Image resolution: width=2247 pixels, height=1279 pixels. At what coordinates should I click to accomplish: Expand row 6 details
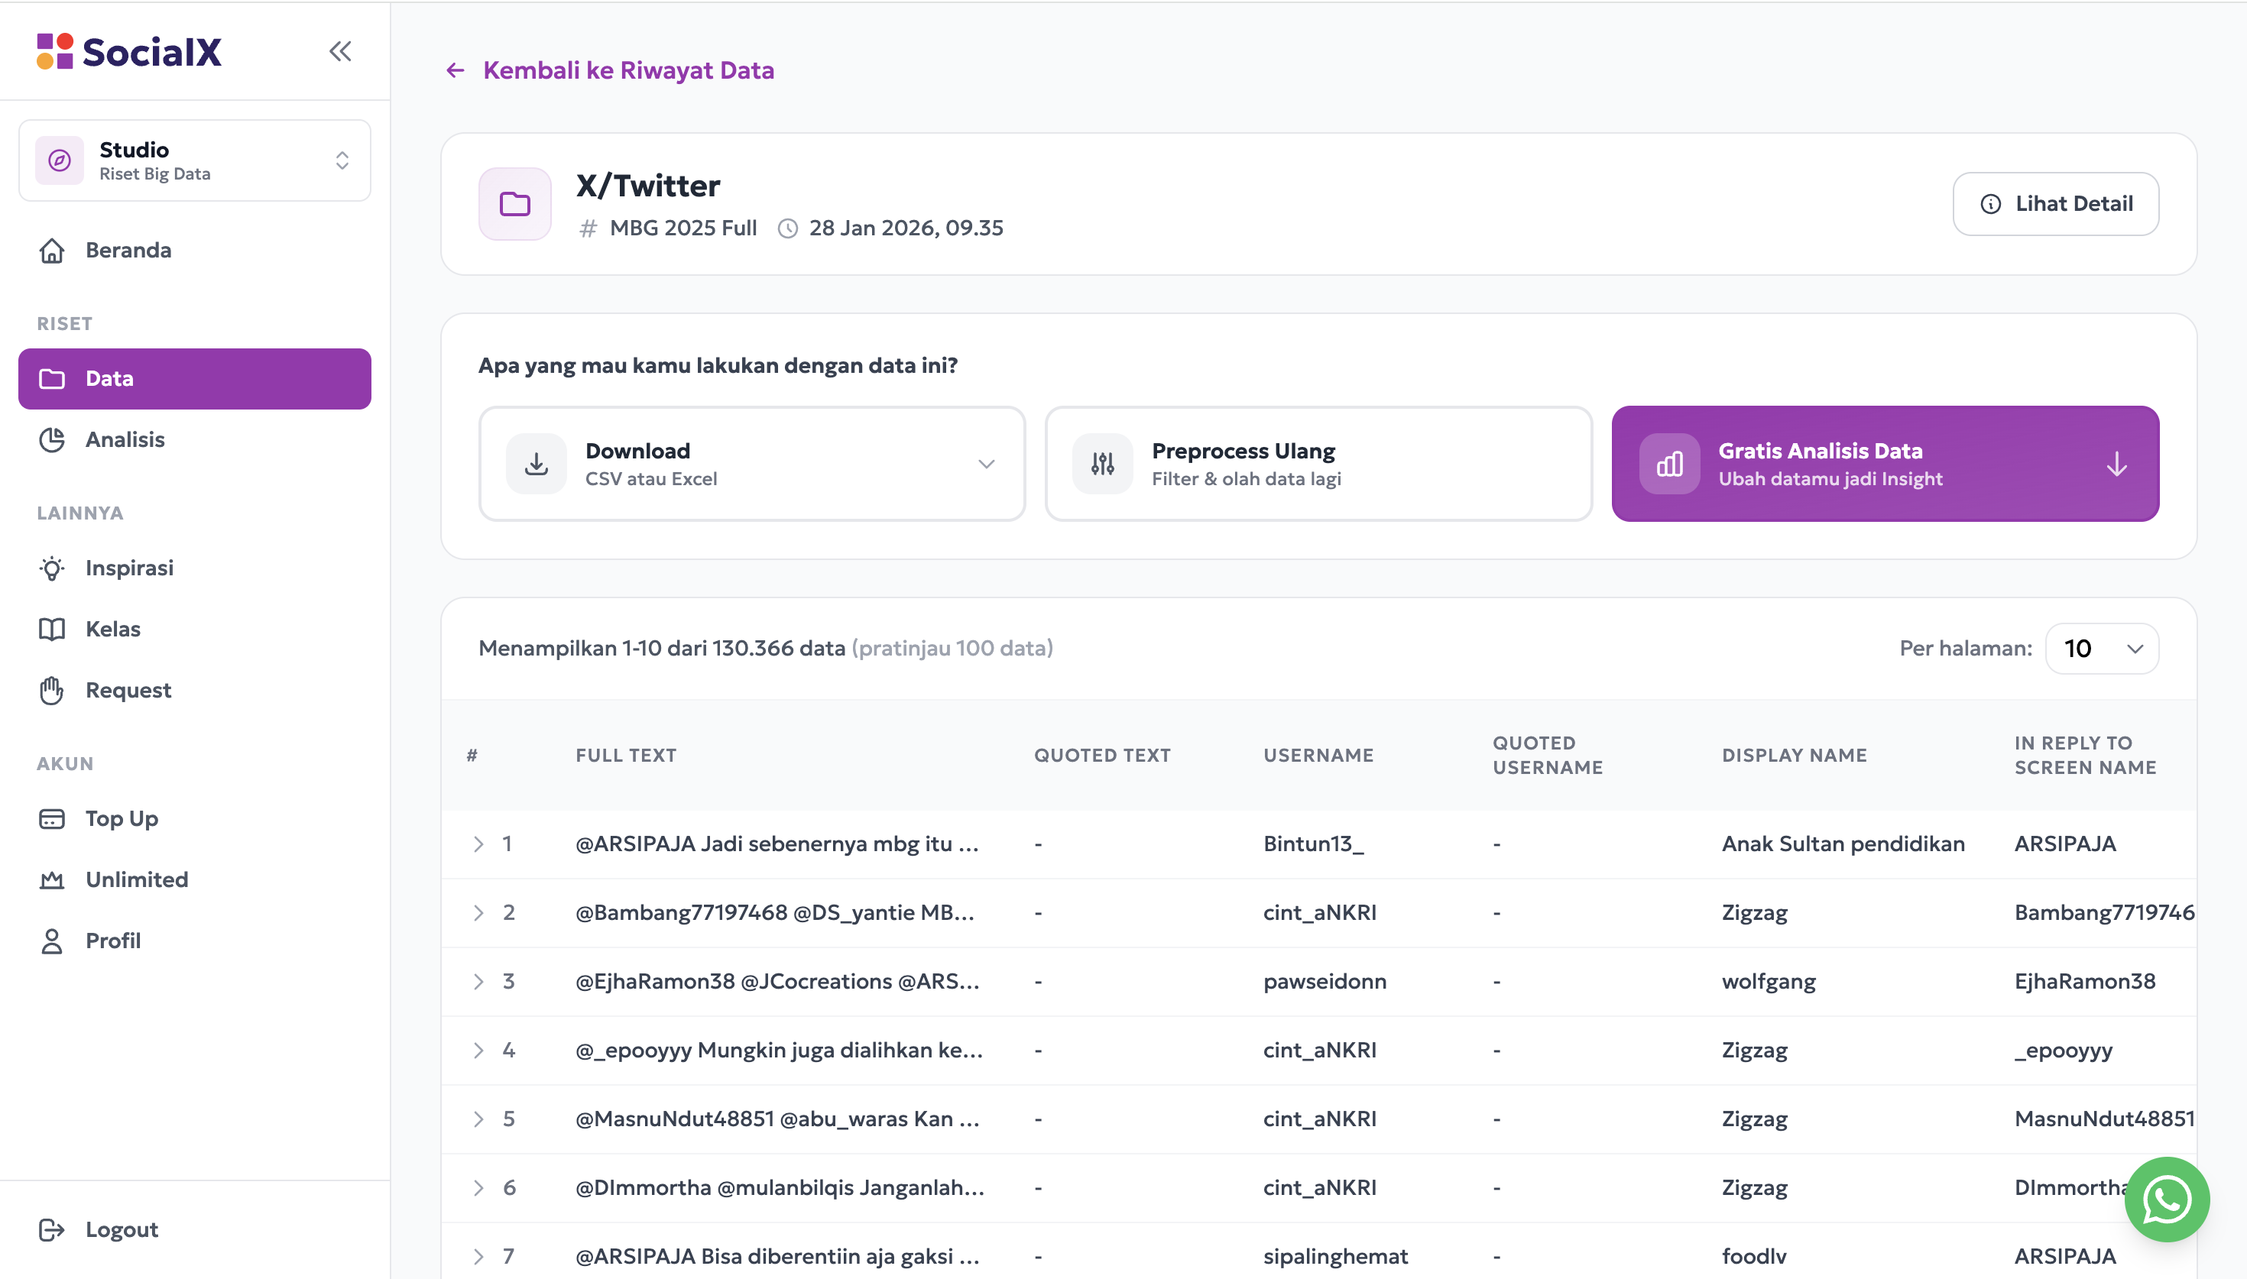coord(478,1187)
